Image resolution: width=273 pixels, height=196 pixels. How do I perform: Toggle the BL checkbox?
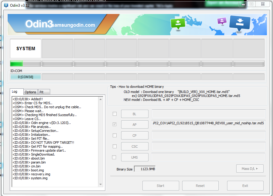click(114, 114)
